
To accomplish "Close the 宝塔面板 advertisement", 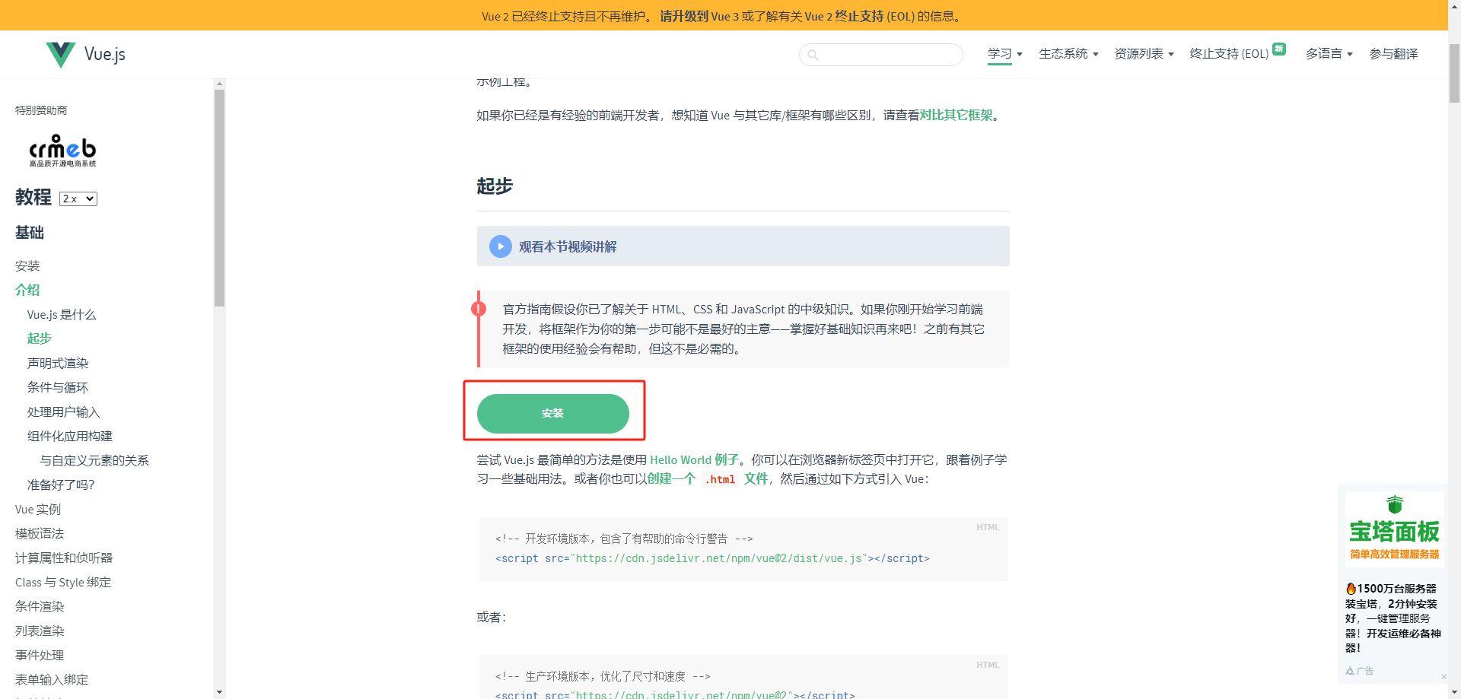I will click(x=1443, y=676).
